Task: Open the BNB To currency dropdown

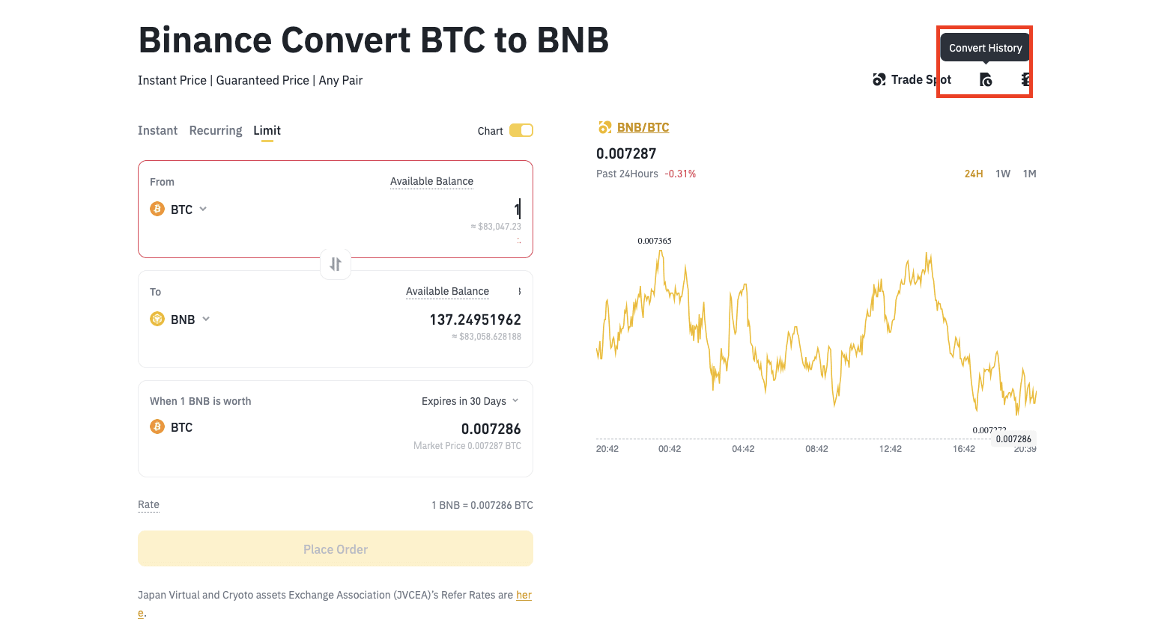Action: (206, 319)
